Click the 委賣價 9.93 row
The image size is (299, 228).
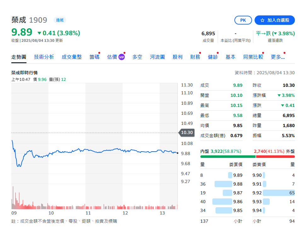coord(274,202)
